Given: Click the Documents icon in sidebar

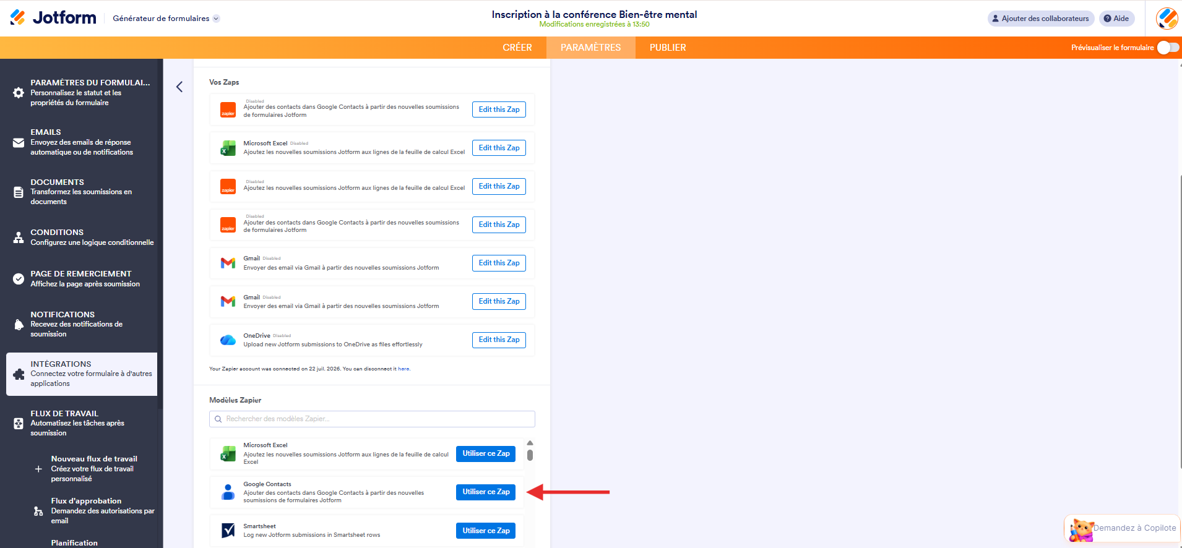Looking at the screenshot, I should point(19,192).
